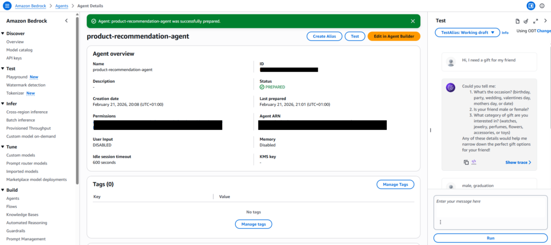
Task: Click the broom icon to clear test chat
Action: click(x=526, y=21)
